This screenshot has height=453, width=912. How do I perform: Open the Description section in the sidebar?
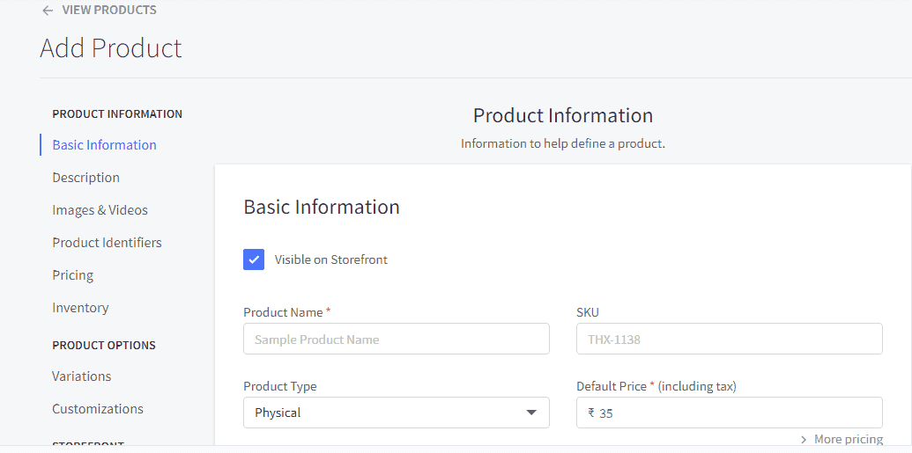85,178
